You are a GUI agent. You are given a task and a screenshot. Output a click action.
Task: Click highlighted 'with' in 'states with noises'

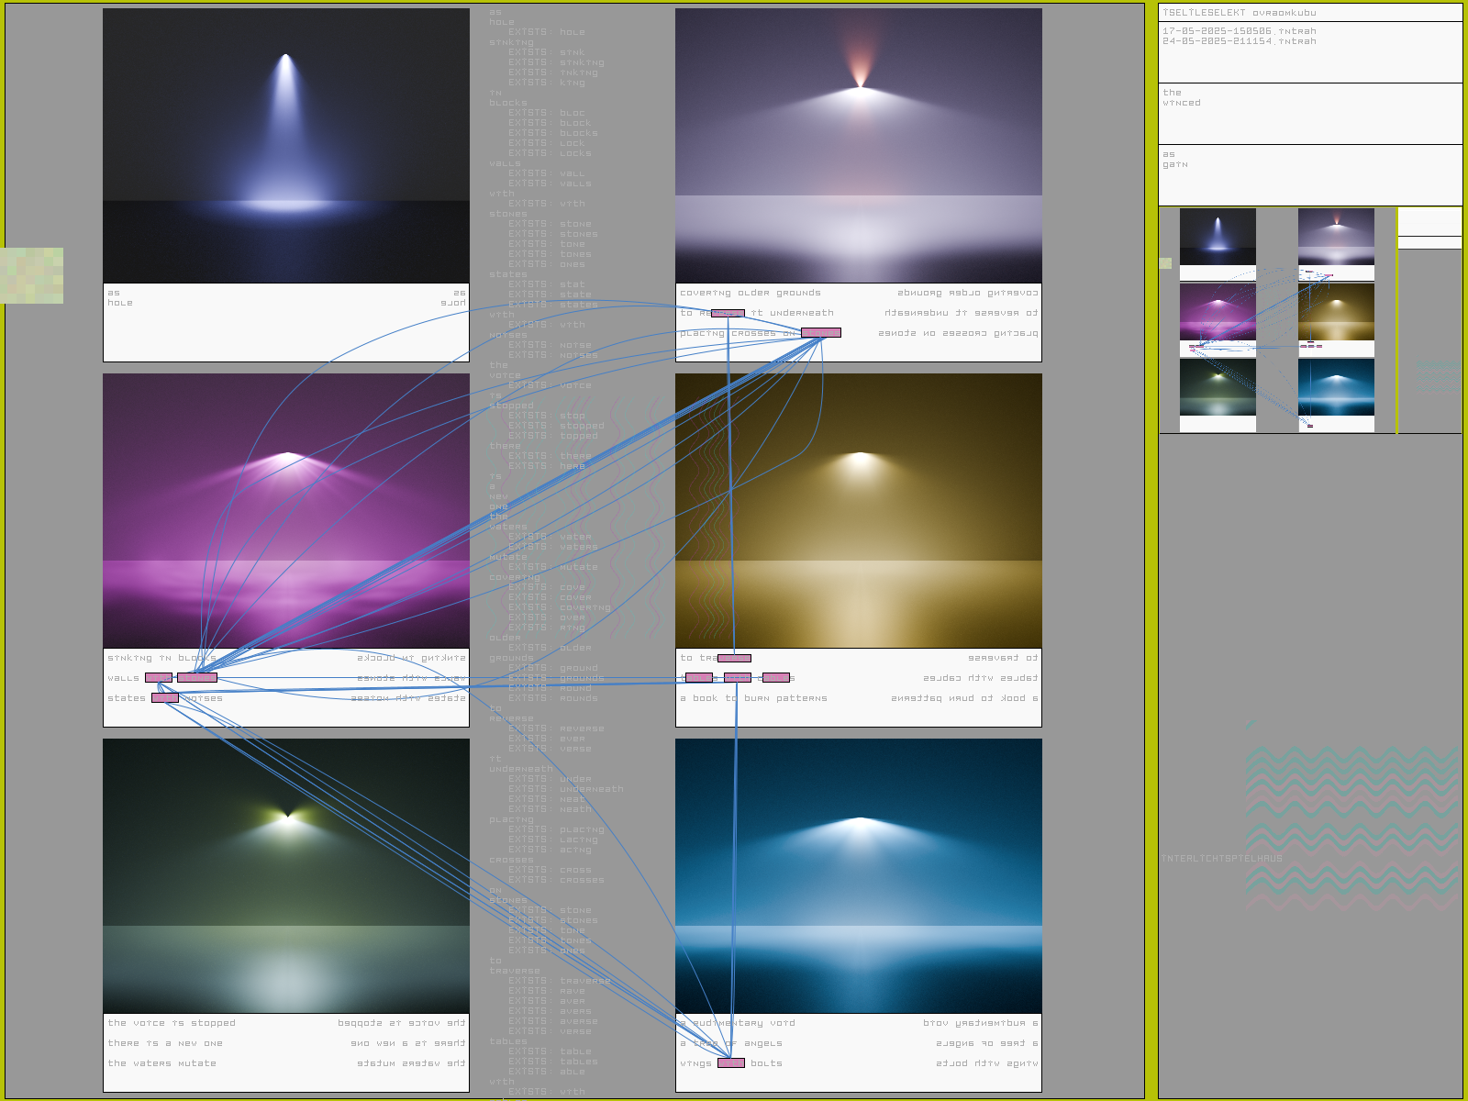tap(165, 698)
